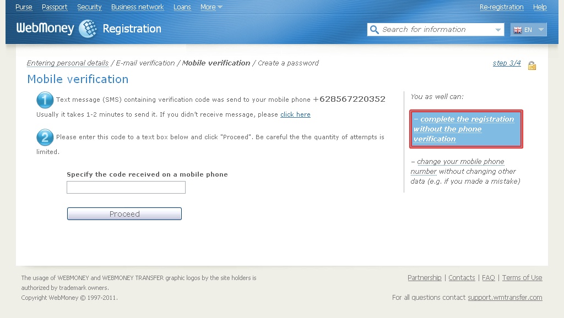
Task: Click the search magnifier icon
Action: [x=374, y=30]
